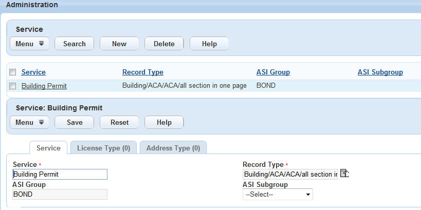The height and width of the screenshot is (210, 421).
Task: Open the ASI Subgroup select dropdown
Action: pos(278,195)
